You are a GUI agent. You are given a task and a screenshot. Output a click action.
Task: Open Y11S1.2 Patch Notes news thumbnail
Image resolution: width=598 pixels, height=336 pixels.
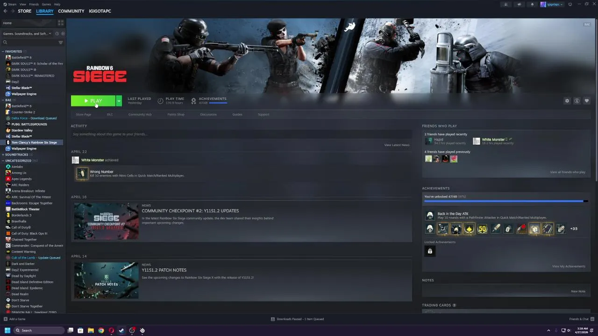(106, 280)
